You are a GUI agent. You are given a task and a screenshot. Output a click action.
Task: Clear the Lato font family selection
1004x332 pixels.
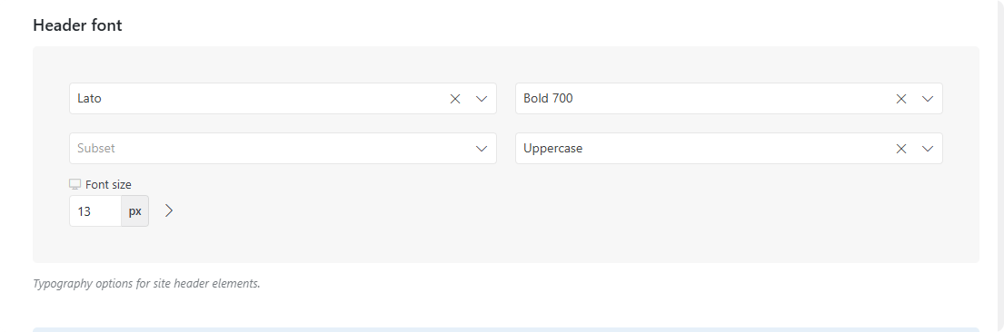click(x=454, y=99)
